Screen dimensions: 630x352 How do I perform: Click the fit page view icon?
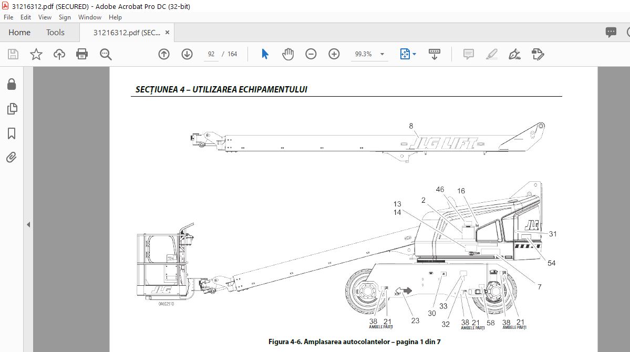[x=405, y=54]
